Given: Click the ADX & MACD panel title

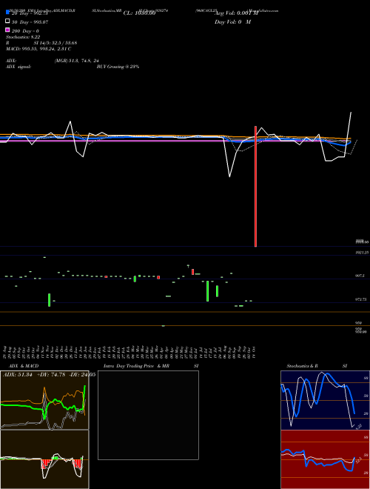Looking at the screenshot, I should (x=24, y=366).
